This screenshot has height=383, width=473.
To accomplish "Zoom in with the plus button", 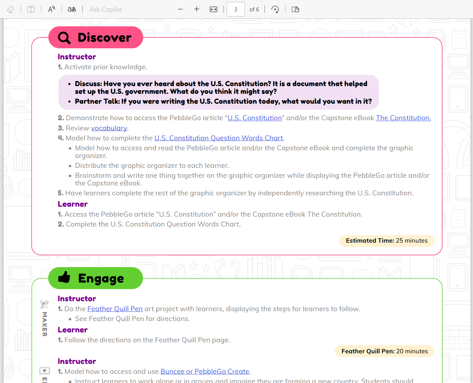I will 197,9.
